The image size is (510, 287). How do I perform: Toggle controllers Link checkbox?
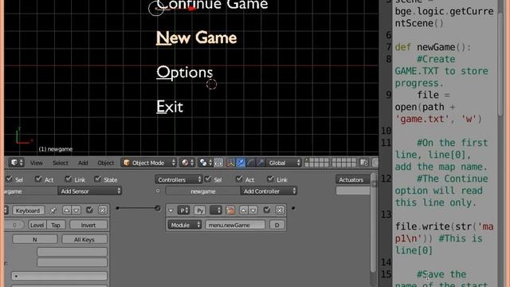click(270, 179)
